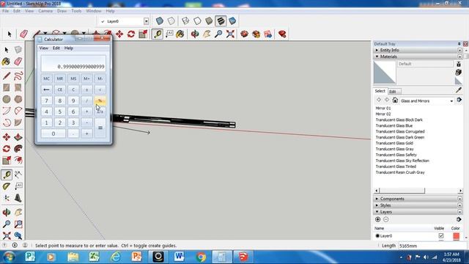The width and height of the screenshot is (469, 264).
Task: Select the Circle tool in left toolbar
Action: click(7, 99)
